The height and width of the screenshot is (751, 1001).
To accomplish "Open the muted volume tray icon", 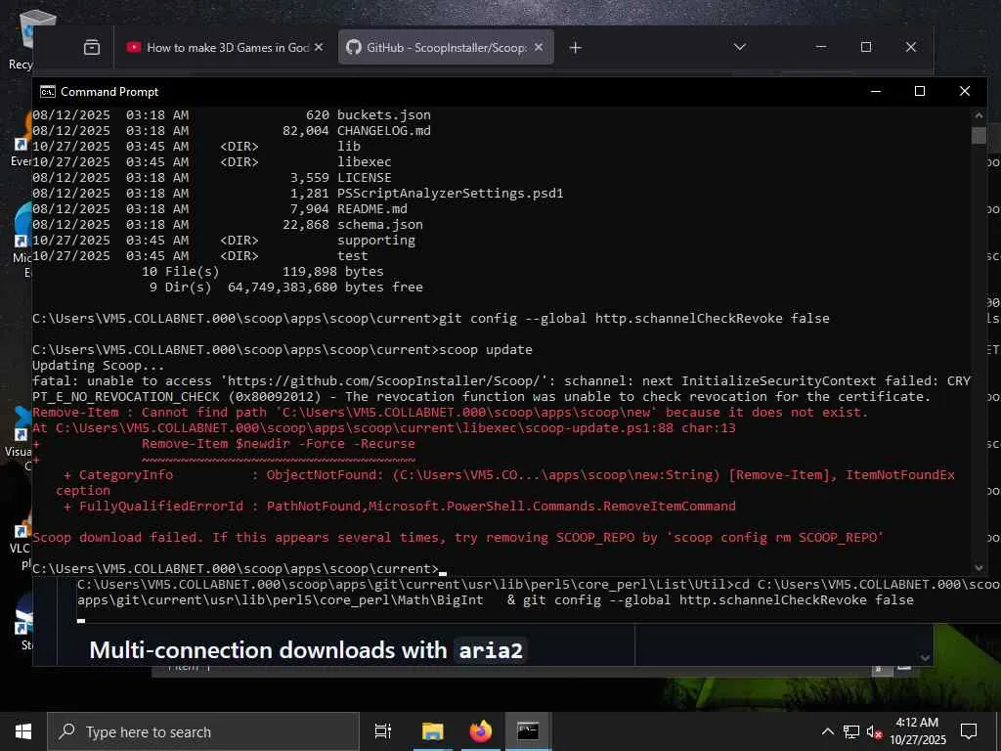I will pos(874,731).
